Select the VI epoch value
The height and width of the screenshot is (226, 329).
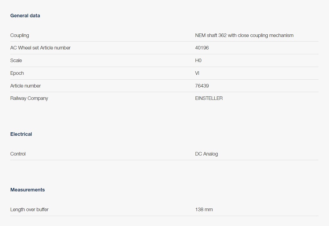pos(197,73)
